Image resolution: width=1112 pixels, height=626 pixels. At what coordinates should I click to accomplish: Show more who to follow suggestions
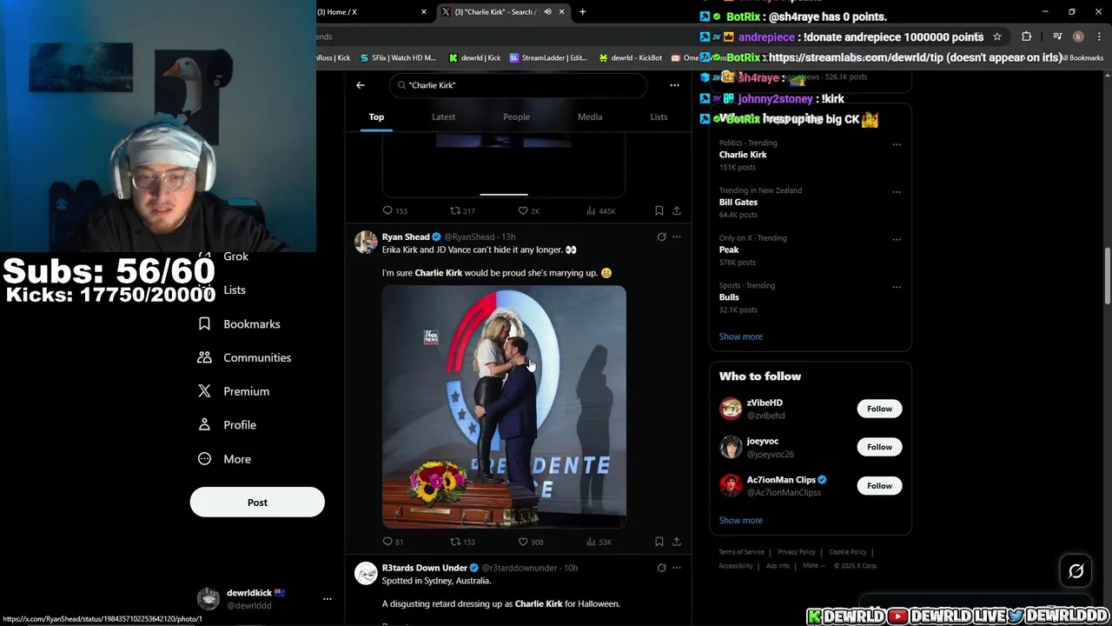740,521
